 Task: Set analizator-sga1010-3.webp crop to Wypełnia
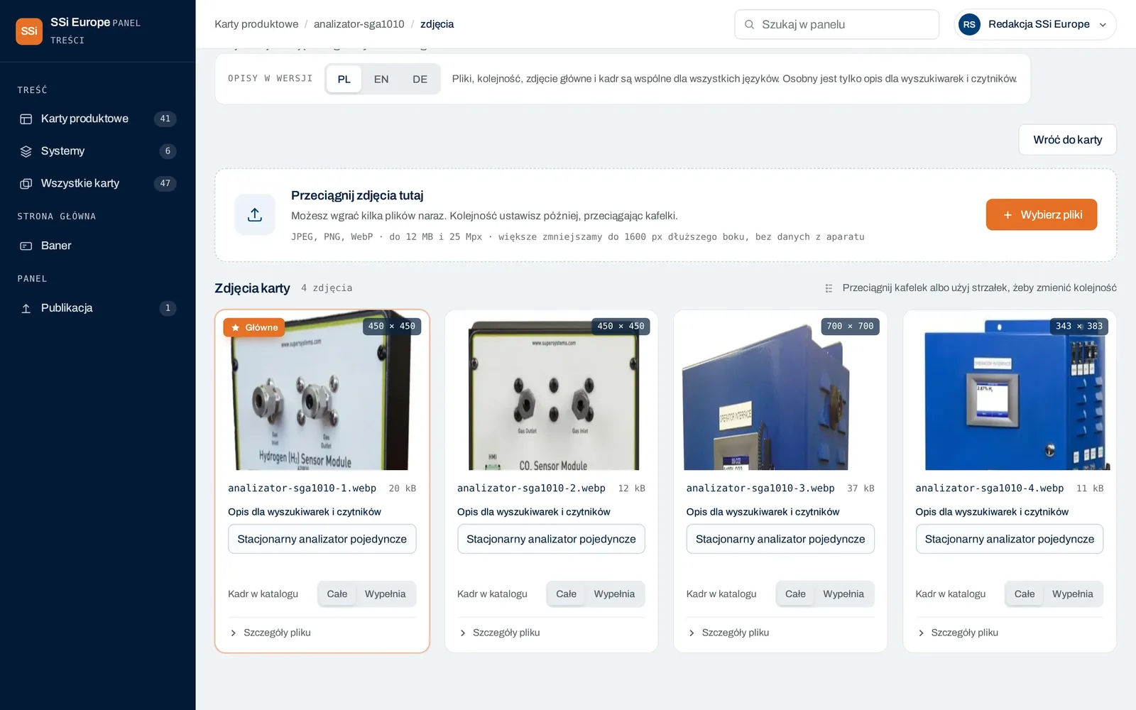[843, 594]
